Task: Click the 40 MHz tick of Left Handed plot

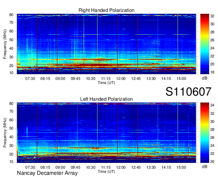Action: pyautogui.click(x=11, y=137)
